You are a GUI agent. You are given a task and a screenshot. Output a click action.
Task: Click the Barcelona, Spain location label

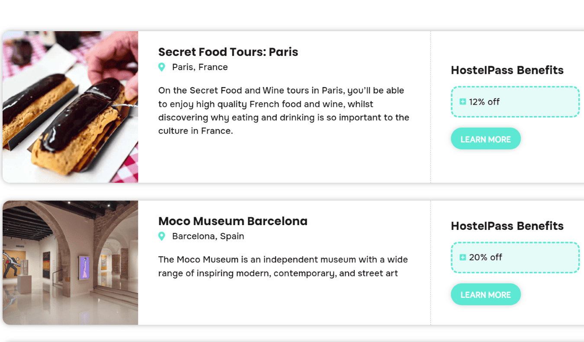(x=208, y=236)
